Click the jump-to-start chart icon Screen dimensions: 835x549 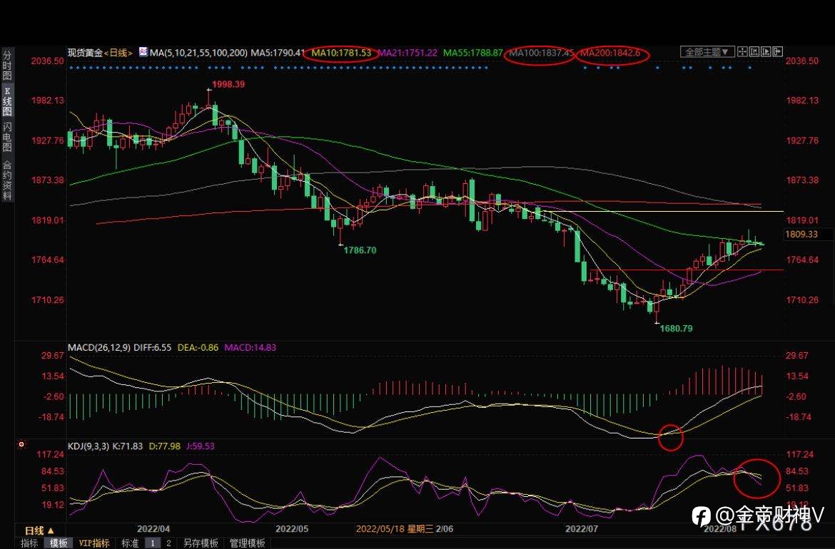click(x=754, y=51)
